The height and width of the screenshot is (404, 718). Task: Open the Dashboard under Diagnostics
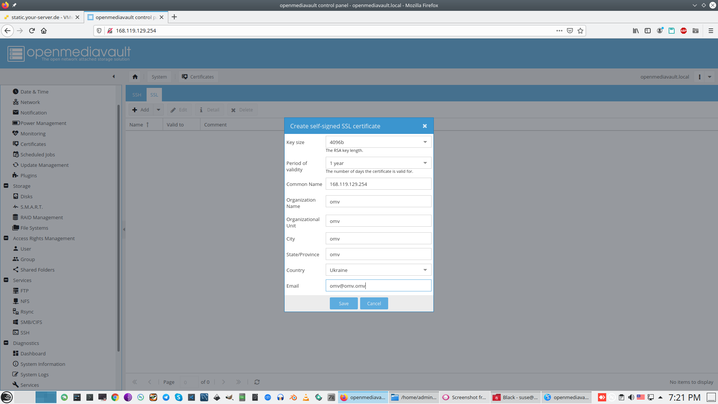click(33, 353)
